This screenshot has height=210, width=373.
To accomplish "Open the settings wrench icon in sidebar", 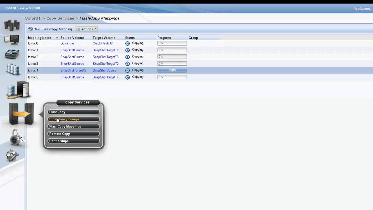I will [x=12, y=156].
